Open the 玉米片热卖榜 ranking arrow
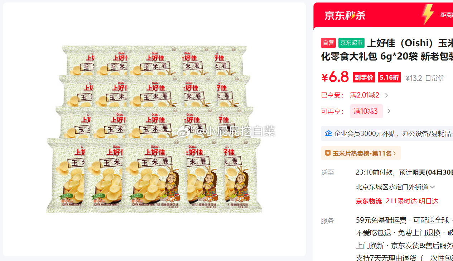This screenshot has height=261, width=453. 395,153
